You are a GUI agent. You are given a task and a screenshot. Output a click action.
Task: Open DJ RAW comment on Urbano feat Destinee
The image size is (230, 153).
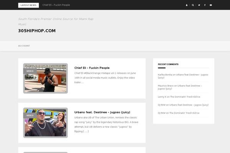click(183, 105)
